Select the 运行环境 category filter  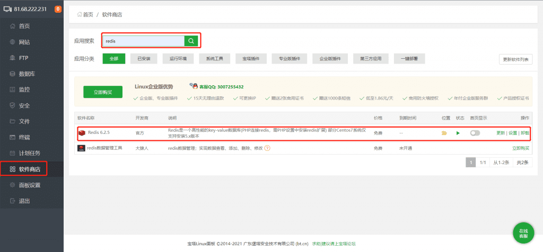178,59
